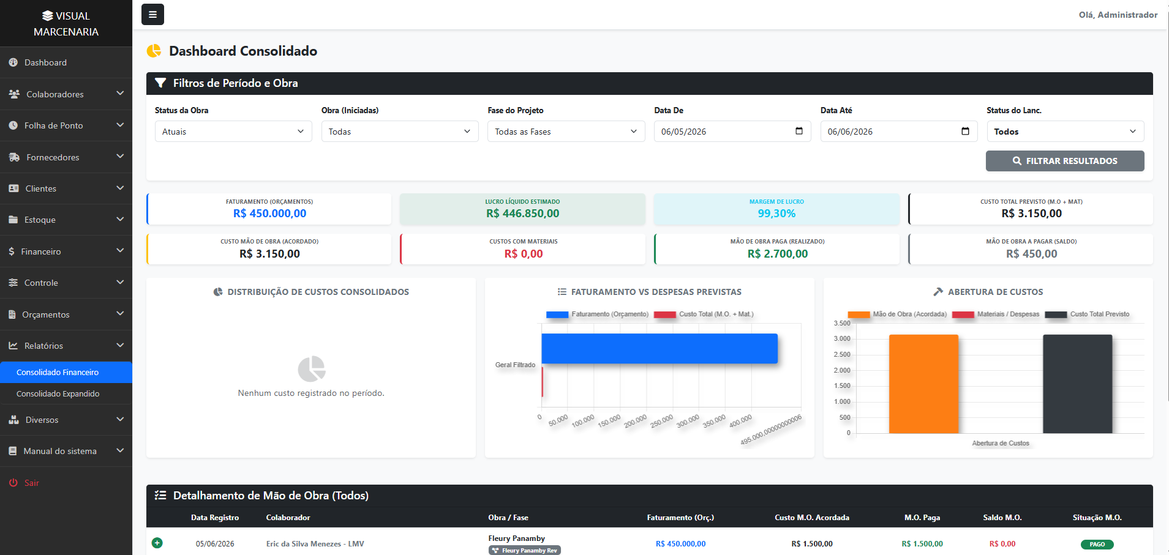Click the list icon beside Detalhamento de Mão de Obra

coord(160,495)
